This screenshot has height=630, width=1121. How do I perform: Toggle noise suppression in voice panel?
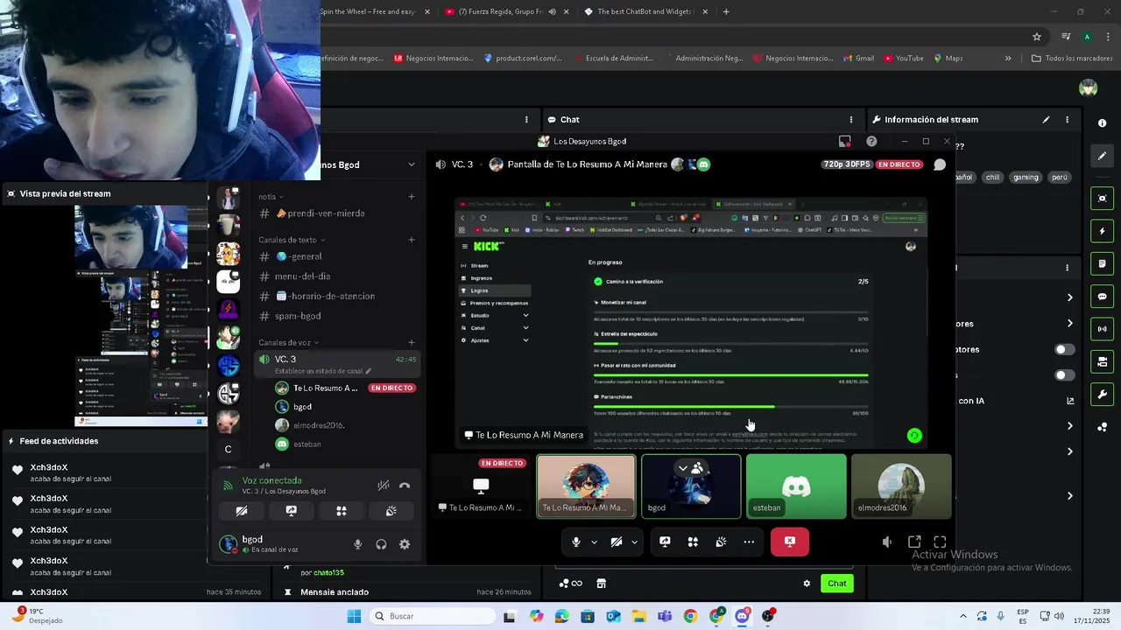[x=383, y=485]
